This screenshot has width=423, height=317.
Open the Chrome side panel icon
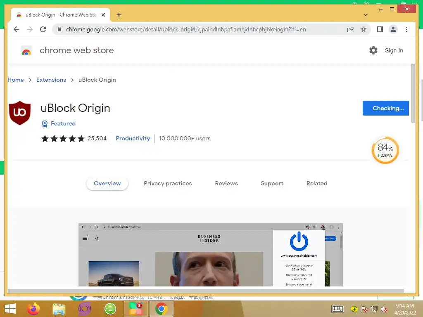pos(380,29)
